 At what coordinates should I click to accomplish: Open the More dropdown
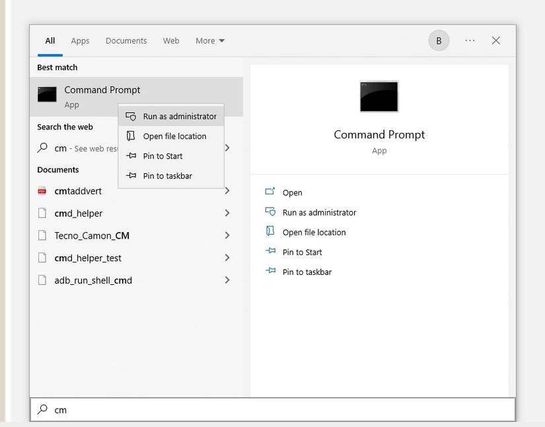coord(210,41)
